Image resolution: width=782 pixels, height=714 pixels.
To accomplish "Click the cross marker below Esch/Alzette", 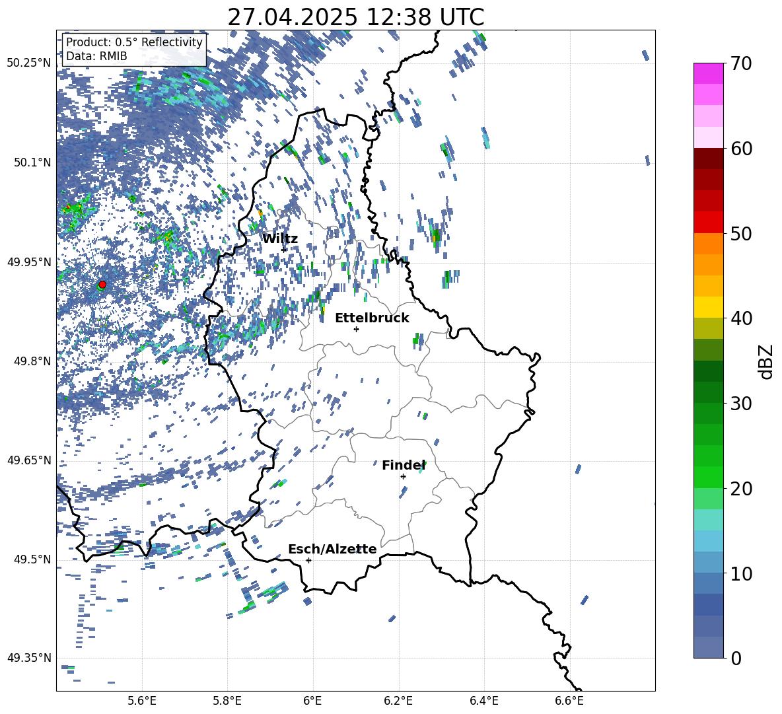I will point(308,560).
